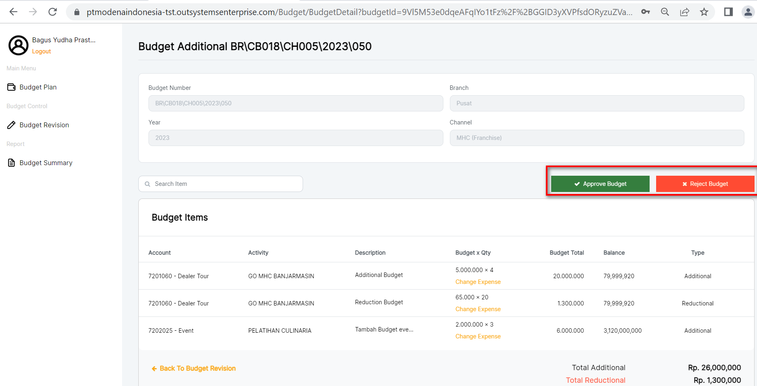Click Change Expense for Event row

click(x=478, y=336)
